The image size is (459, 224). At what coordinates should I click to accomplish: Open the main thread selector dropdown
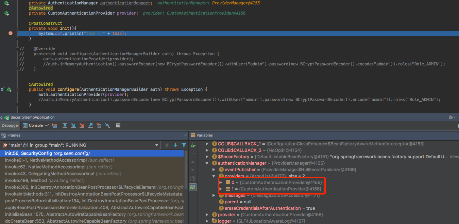157,145
